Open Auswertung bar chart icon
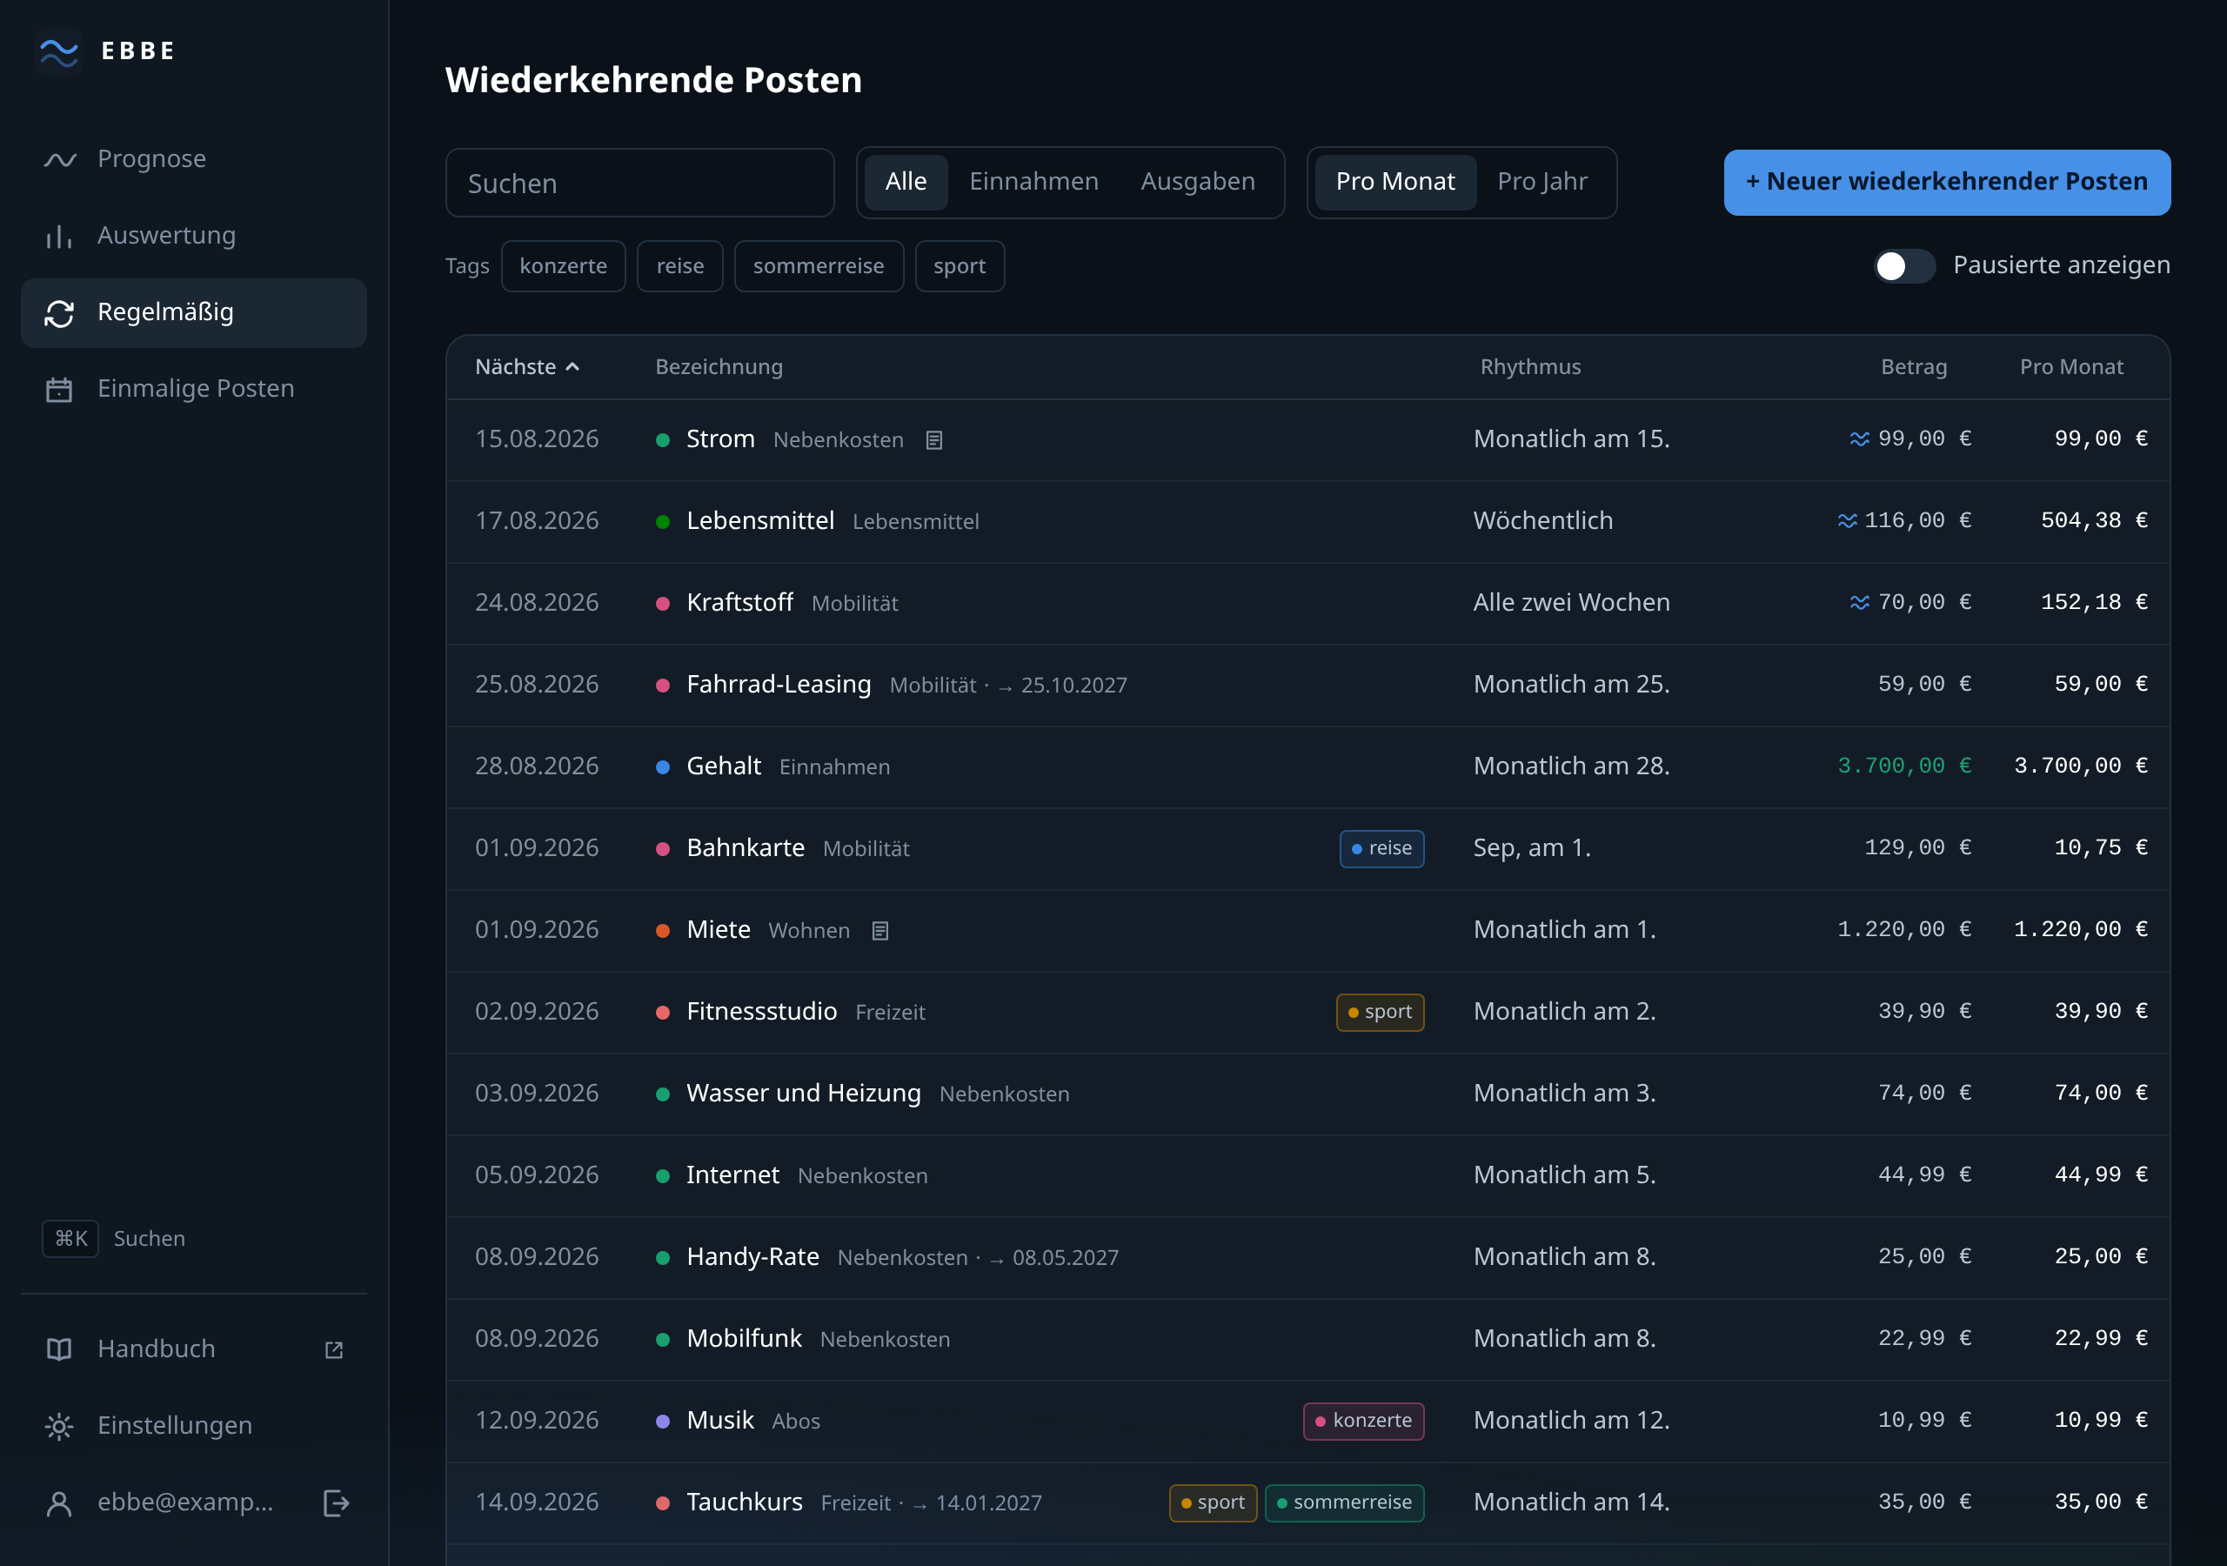Image resolution: width=2227 pixels, height=1566 pixels. [x=59, y=236]
